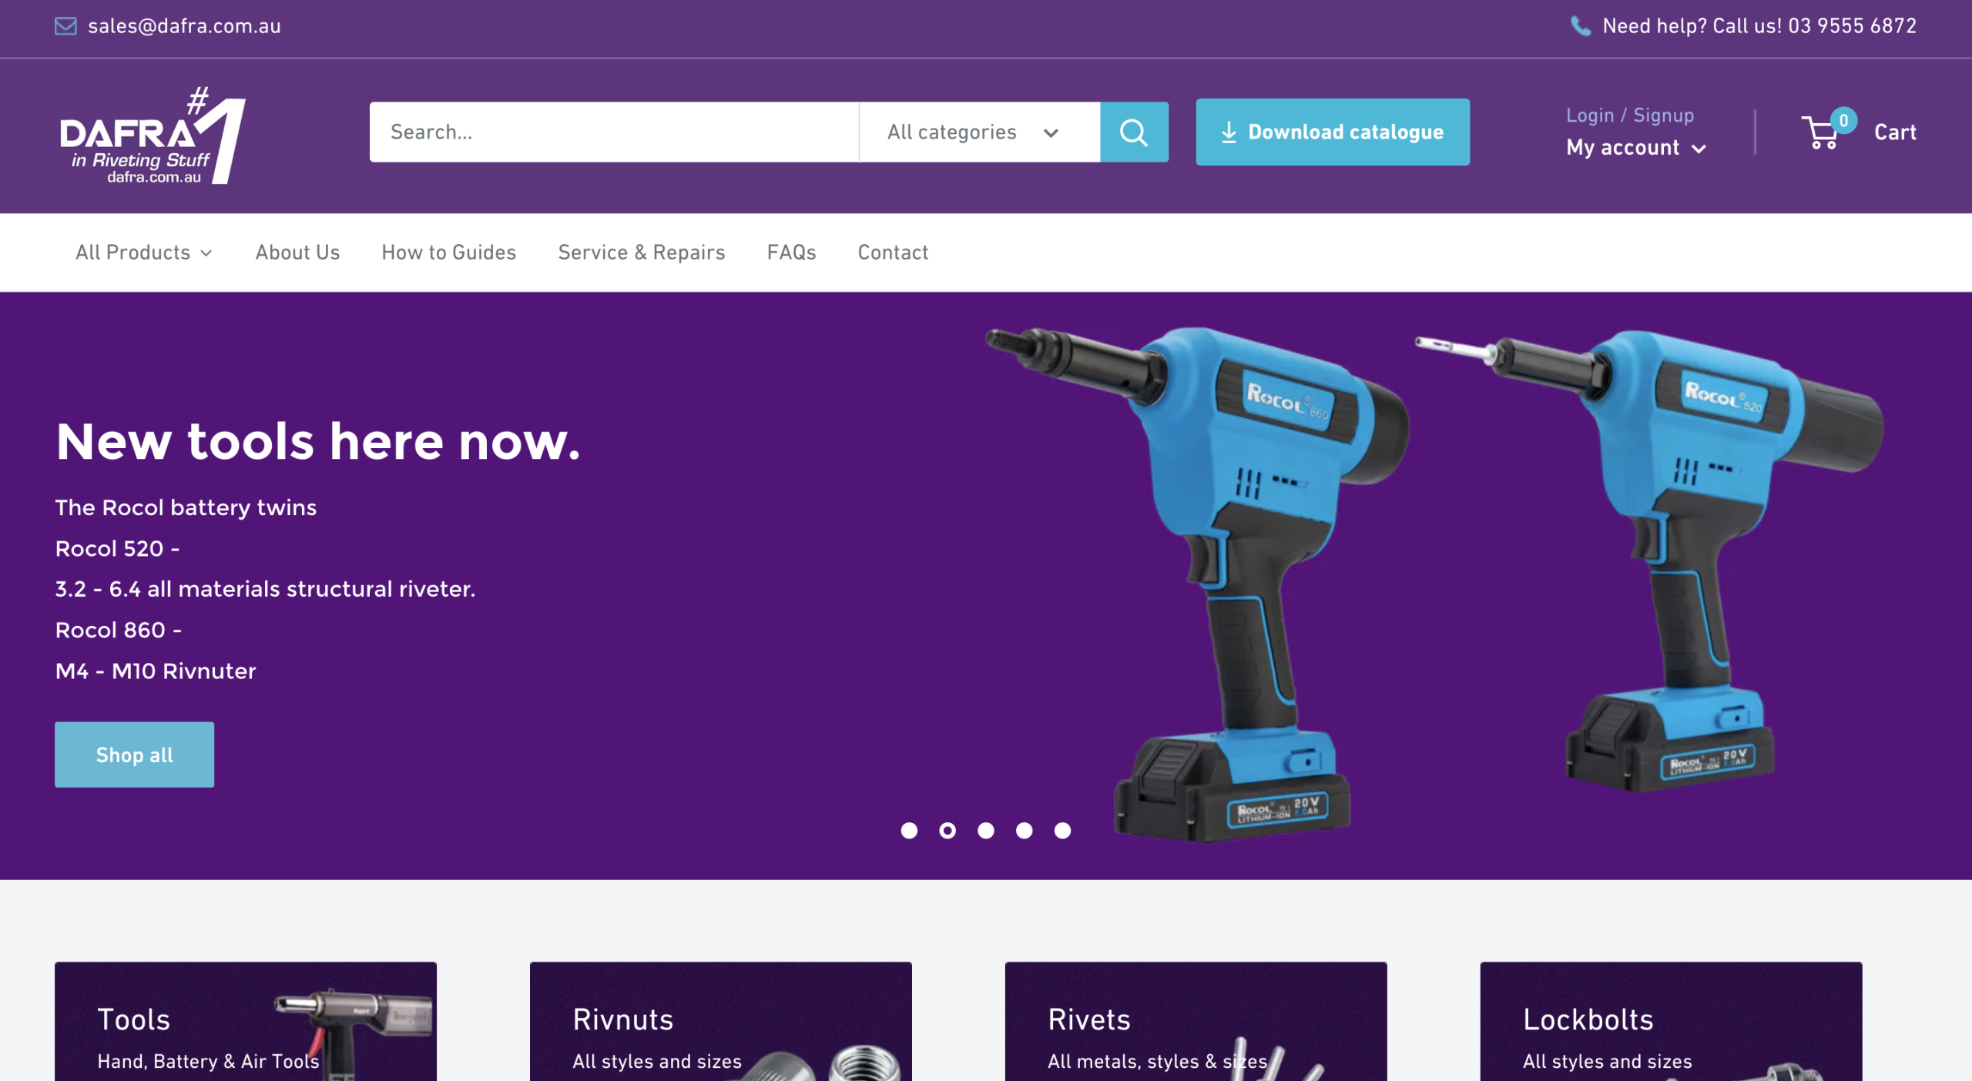Click the Shop all button
The height and width of the screenshot is (1081, 1972).
coord(134,755)
